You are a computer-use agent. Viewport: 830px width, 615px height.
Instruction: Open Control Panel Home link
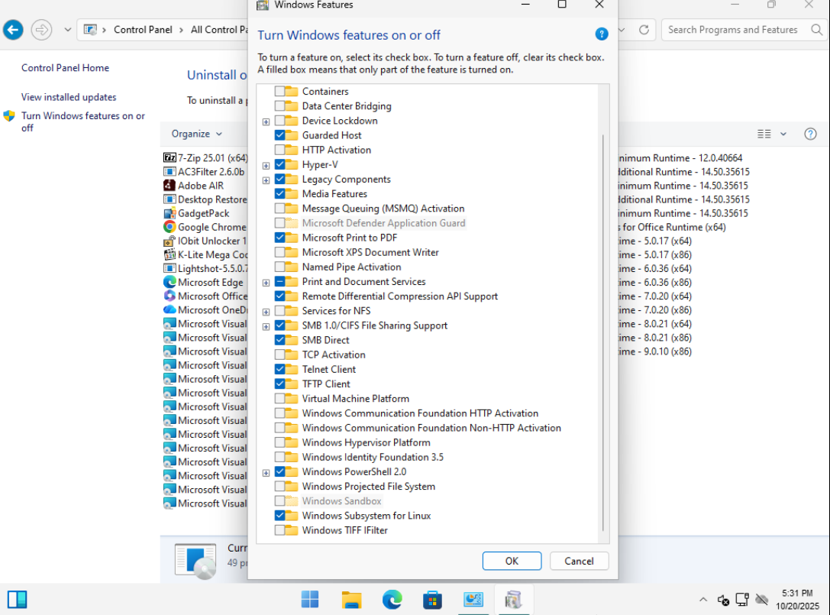pos(65,68)
